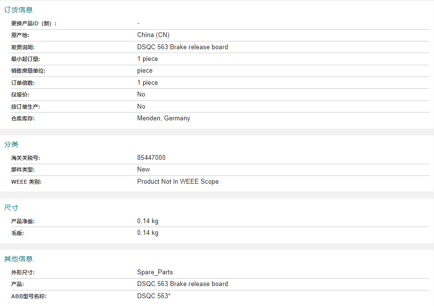The width and height of the screenshot is (434, 306).
Task: Click the DSQC 563* type name
Action: click(x=153, y=296)
